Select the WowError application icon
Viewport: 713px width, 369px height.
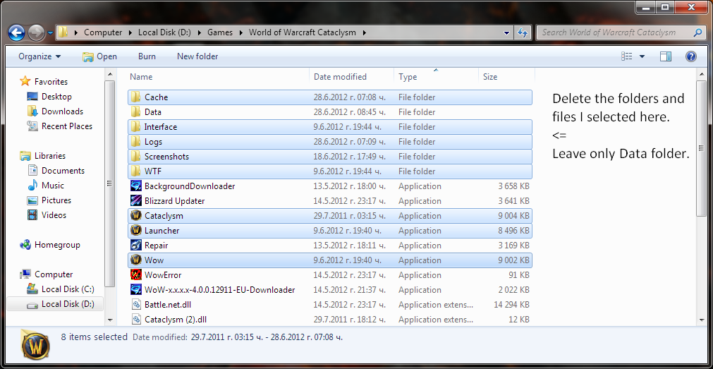pos(135,275)
